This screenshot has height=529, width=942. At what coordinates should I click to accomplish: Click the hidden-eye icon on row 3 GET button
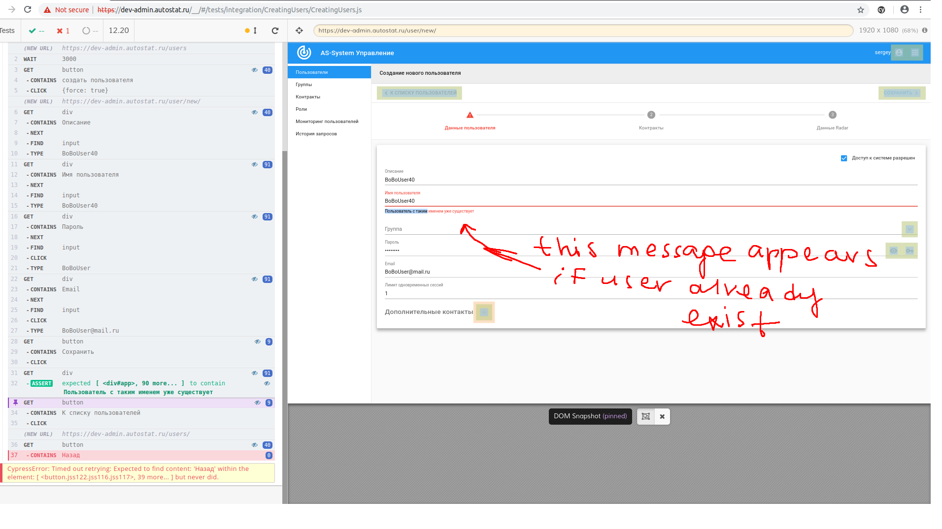(x=255, y=70)
